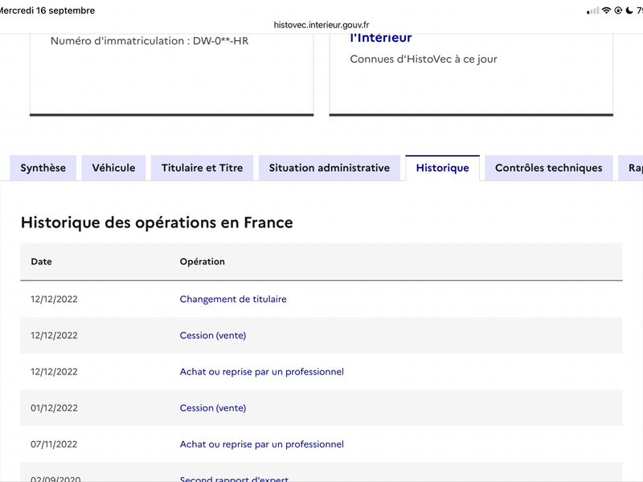Click the Changement de titulaire operation link

[233, 299]
